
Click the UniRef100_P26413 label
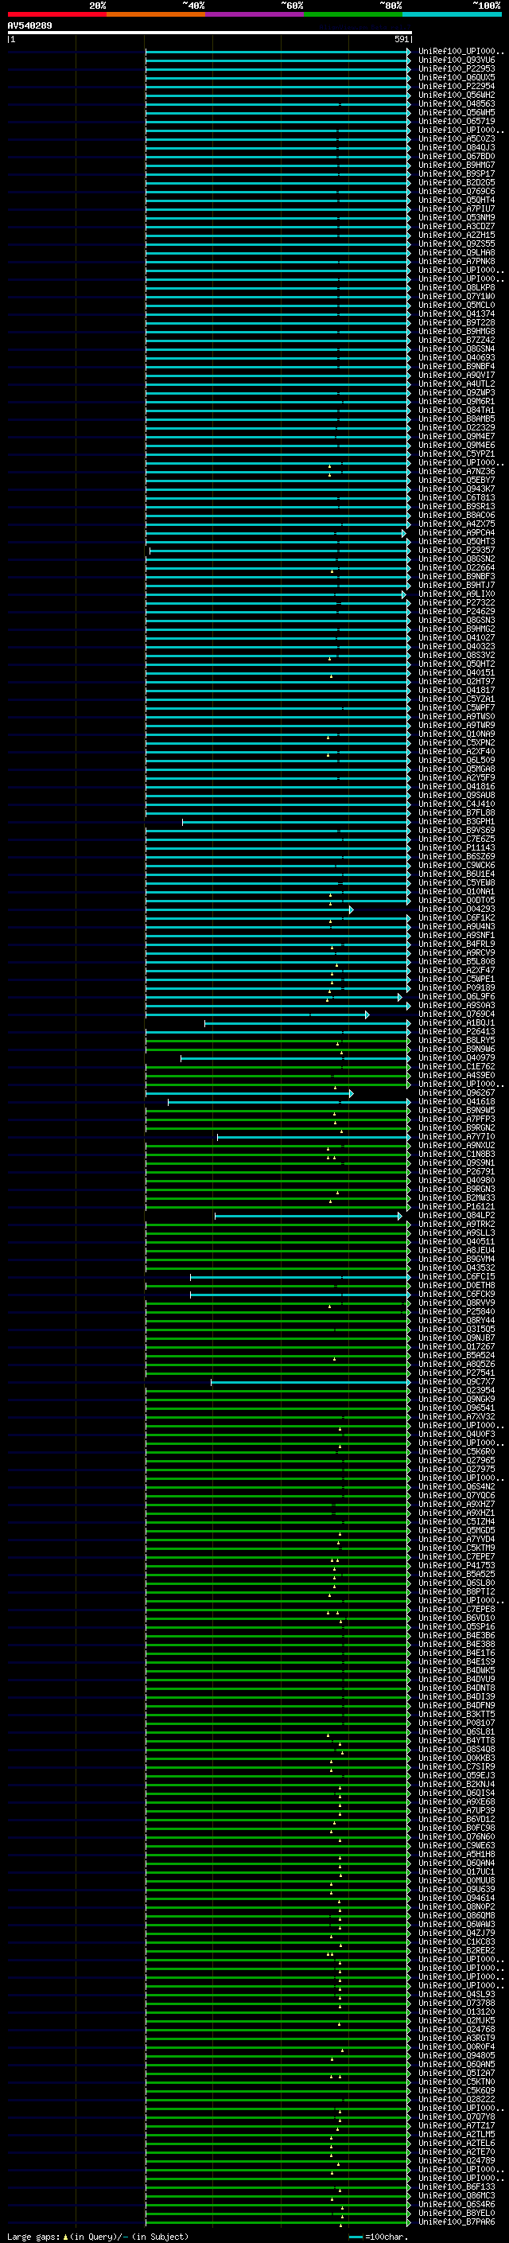(457, 1032)
